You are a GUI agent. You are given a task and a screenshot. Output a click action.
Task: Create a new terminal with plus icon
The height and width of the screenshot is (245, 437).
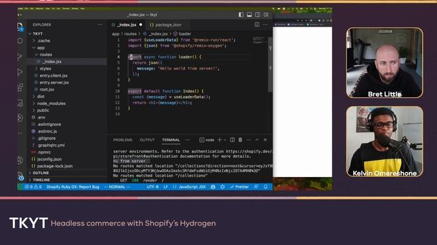[219, 140]
